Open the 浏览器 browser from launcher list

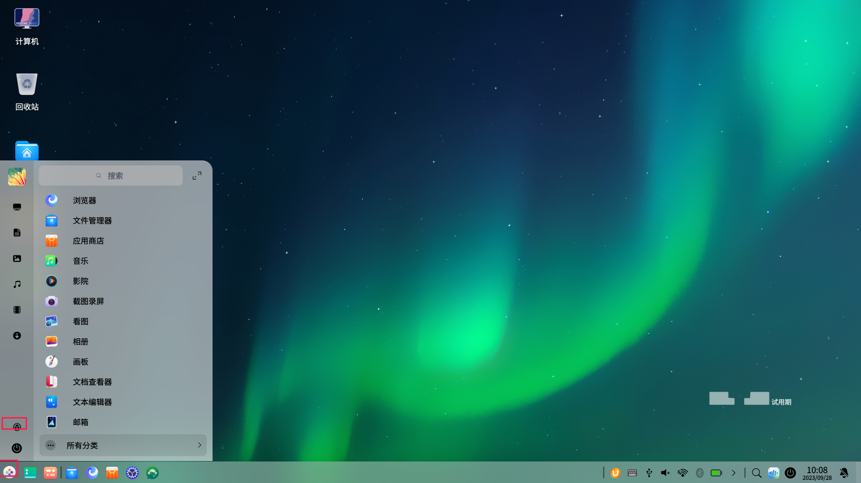[123, 200]
